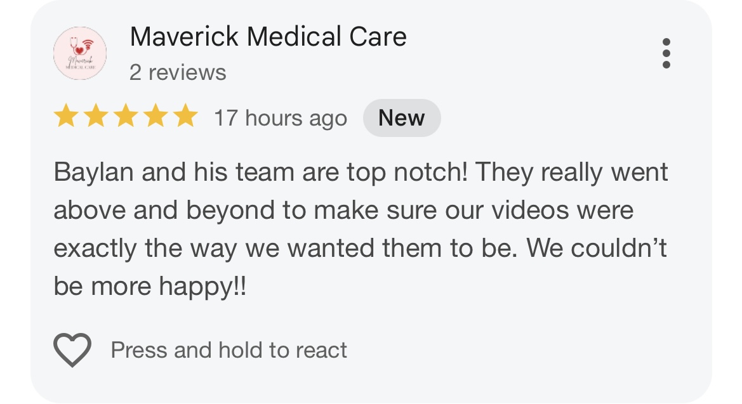Open the three-dot more options menu
The height and width of the screenshot is (404, 742).
coord(666,53)
